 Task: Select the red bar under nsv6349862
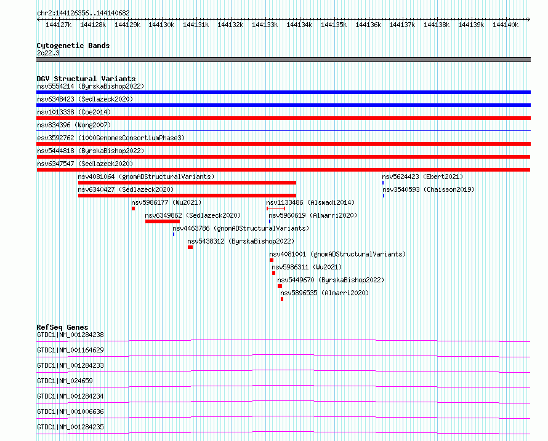(163, 221)
